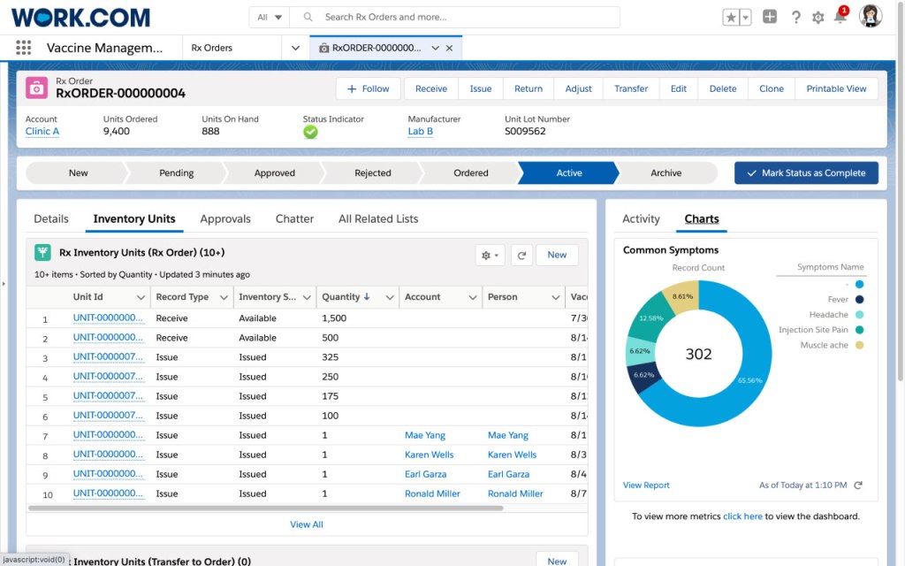This screenshot has height=566, width=905.
Task: Refresh the Common Symptoms chart
Action: 858,486
